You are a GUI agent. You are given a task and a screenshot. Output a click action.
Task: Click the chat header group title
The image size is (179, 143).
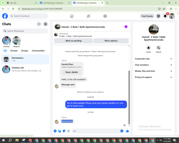tap(83, 27)
